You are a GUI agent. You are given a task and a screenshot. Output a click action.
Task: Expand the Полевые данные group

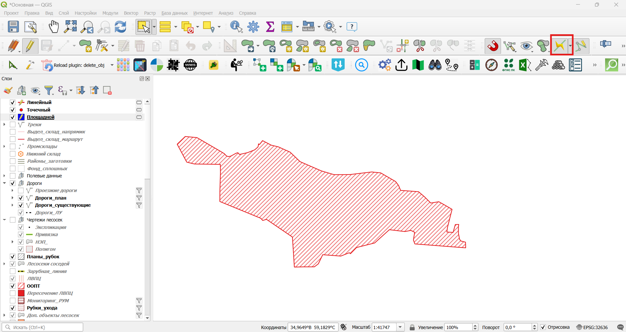point(4,176)
